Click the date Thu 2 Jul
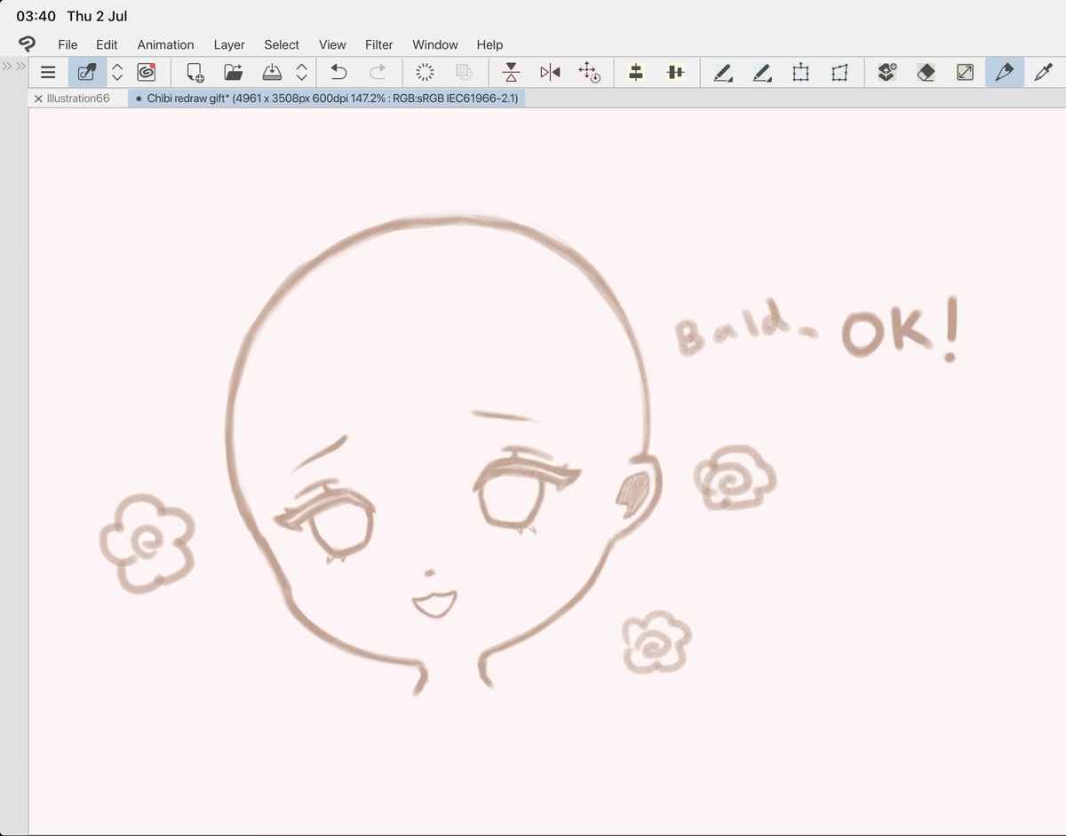Viewport: 1066px width, 836px height. pos(97,16)
